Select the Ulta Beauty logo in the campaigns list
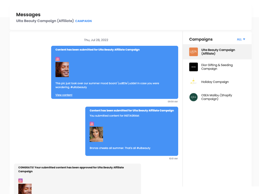The height and width of the screenshot is (194, 259). [193, 52]
